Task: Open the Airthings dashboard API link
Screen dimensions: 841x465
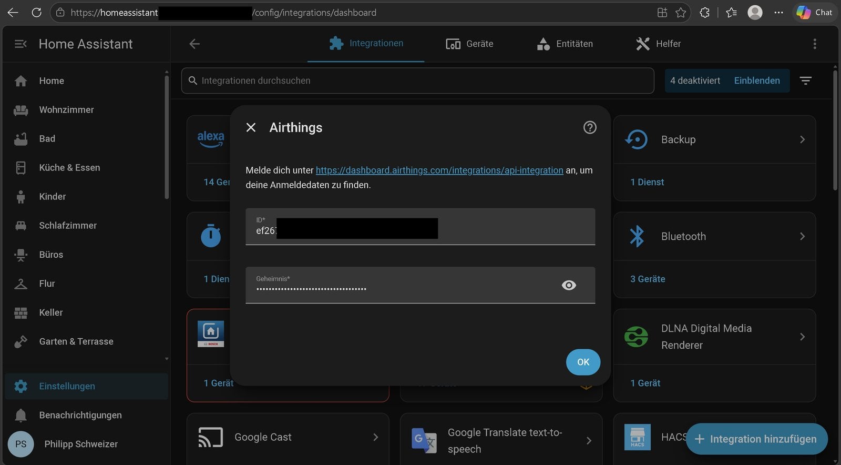Action: [x=439, y=170]
